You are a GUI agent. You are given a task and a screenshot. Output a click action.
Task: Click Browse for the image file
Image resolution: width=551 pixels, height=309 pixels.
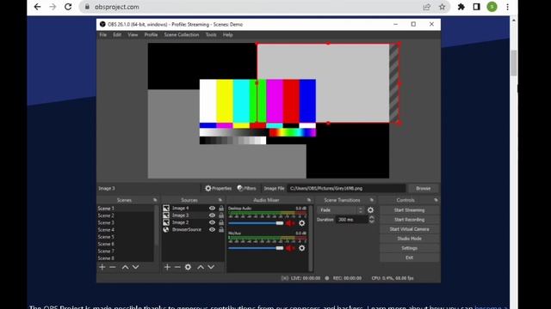[423, 189]
